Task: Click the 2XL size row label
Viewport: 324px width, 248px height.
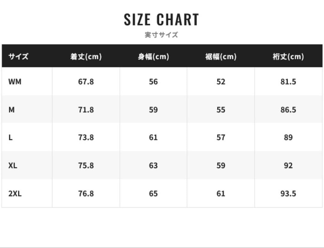Action: [15, 194]
